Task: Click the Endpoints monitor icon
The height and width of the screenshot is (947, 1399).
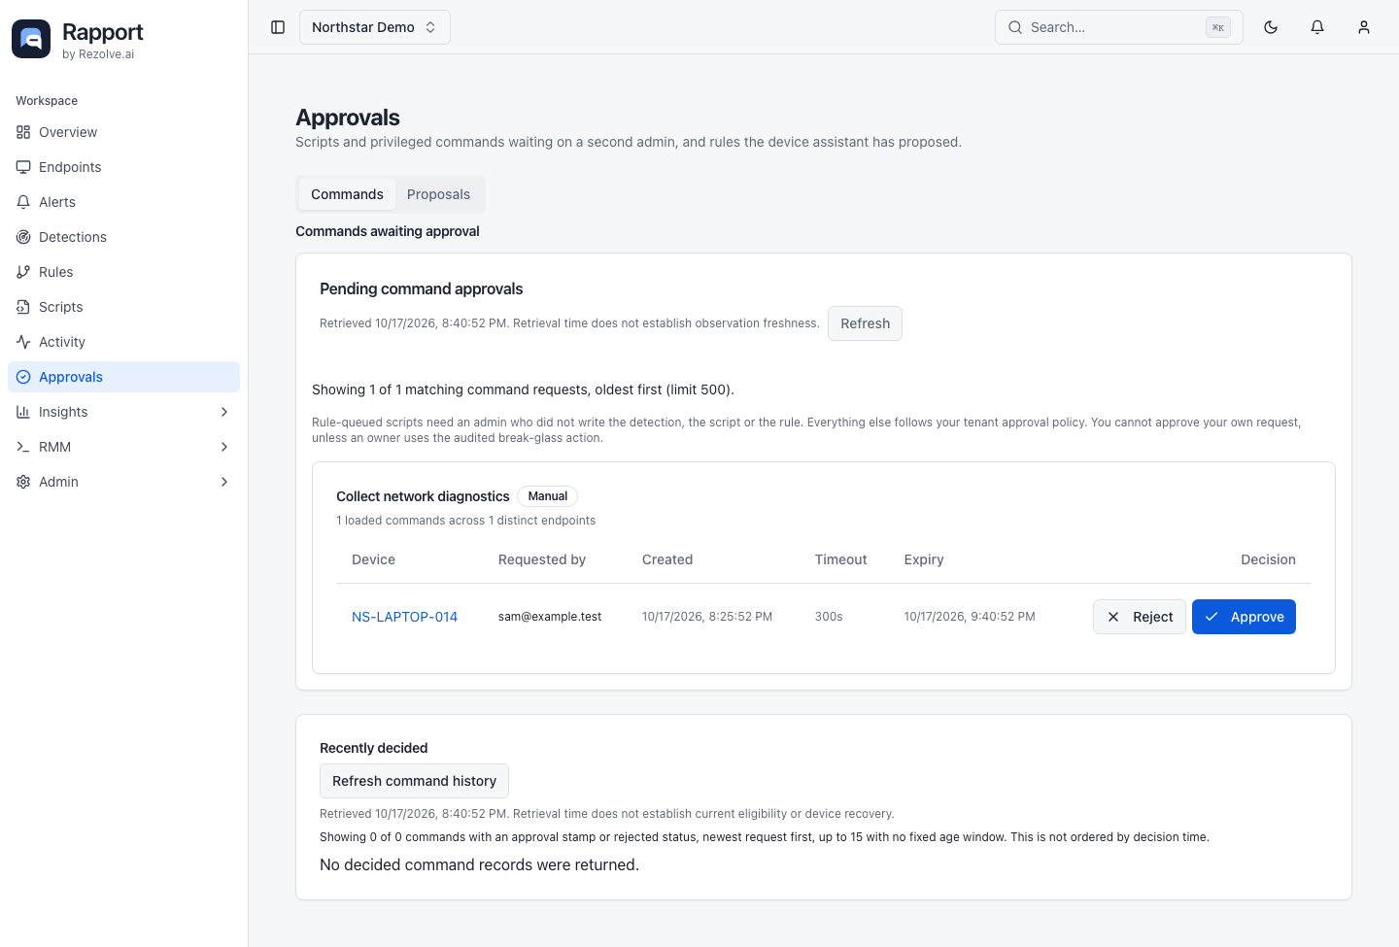Action: tap(23, 167)
